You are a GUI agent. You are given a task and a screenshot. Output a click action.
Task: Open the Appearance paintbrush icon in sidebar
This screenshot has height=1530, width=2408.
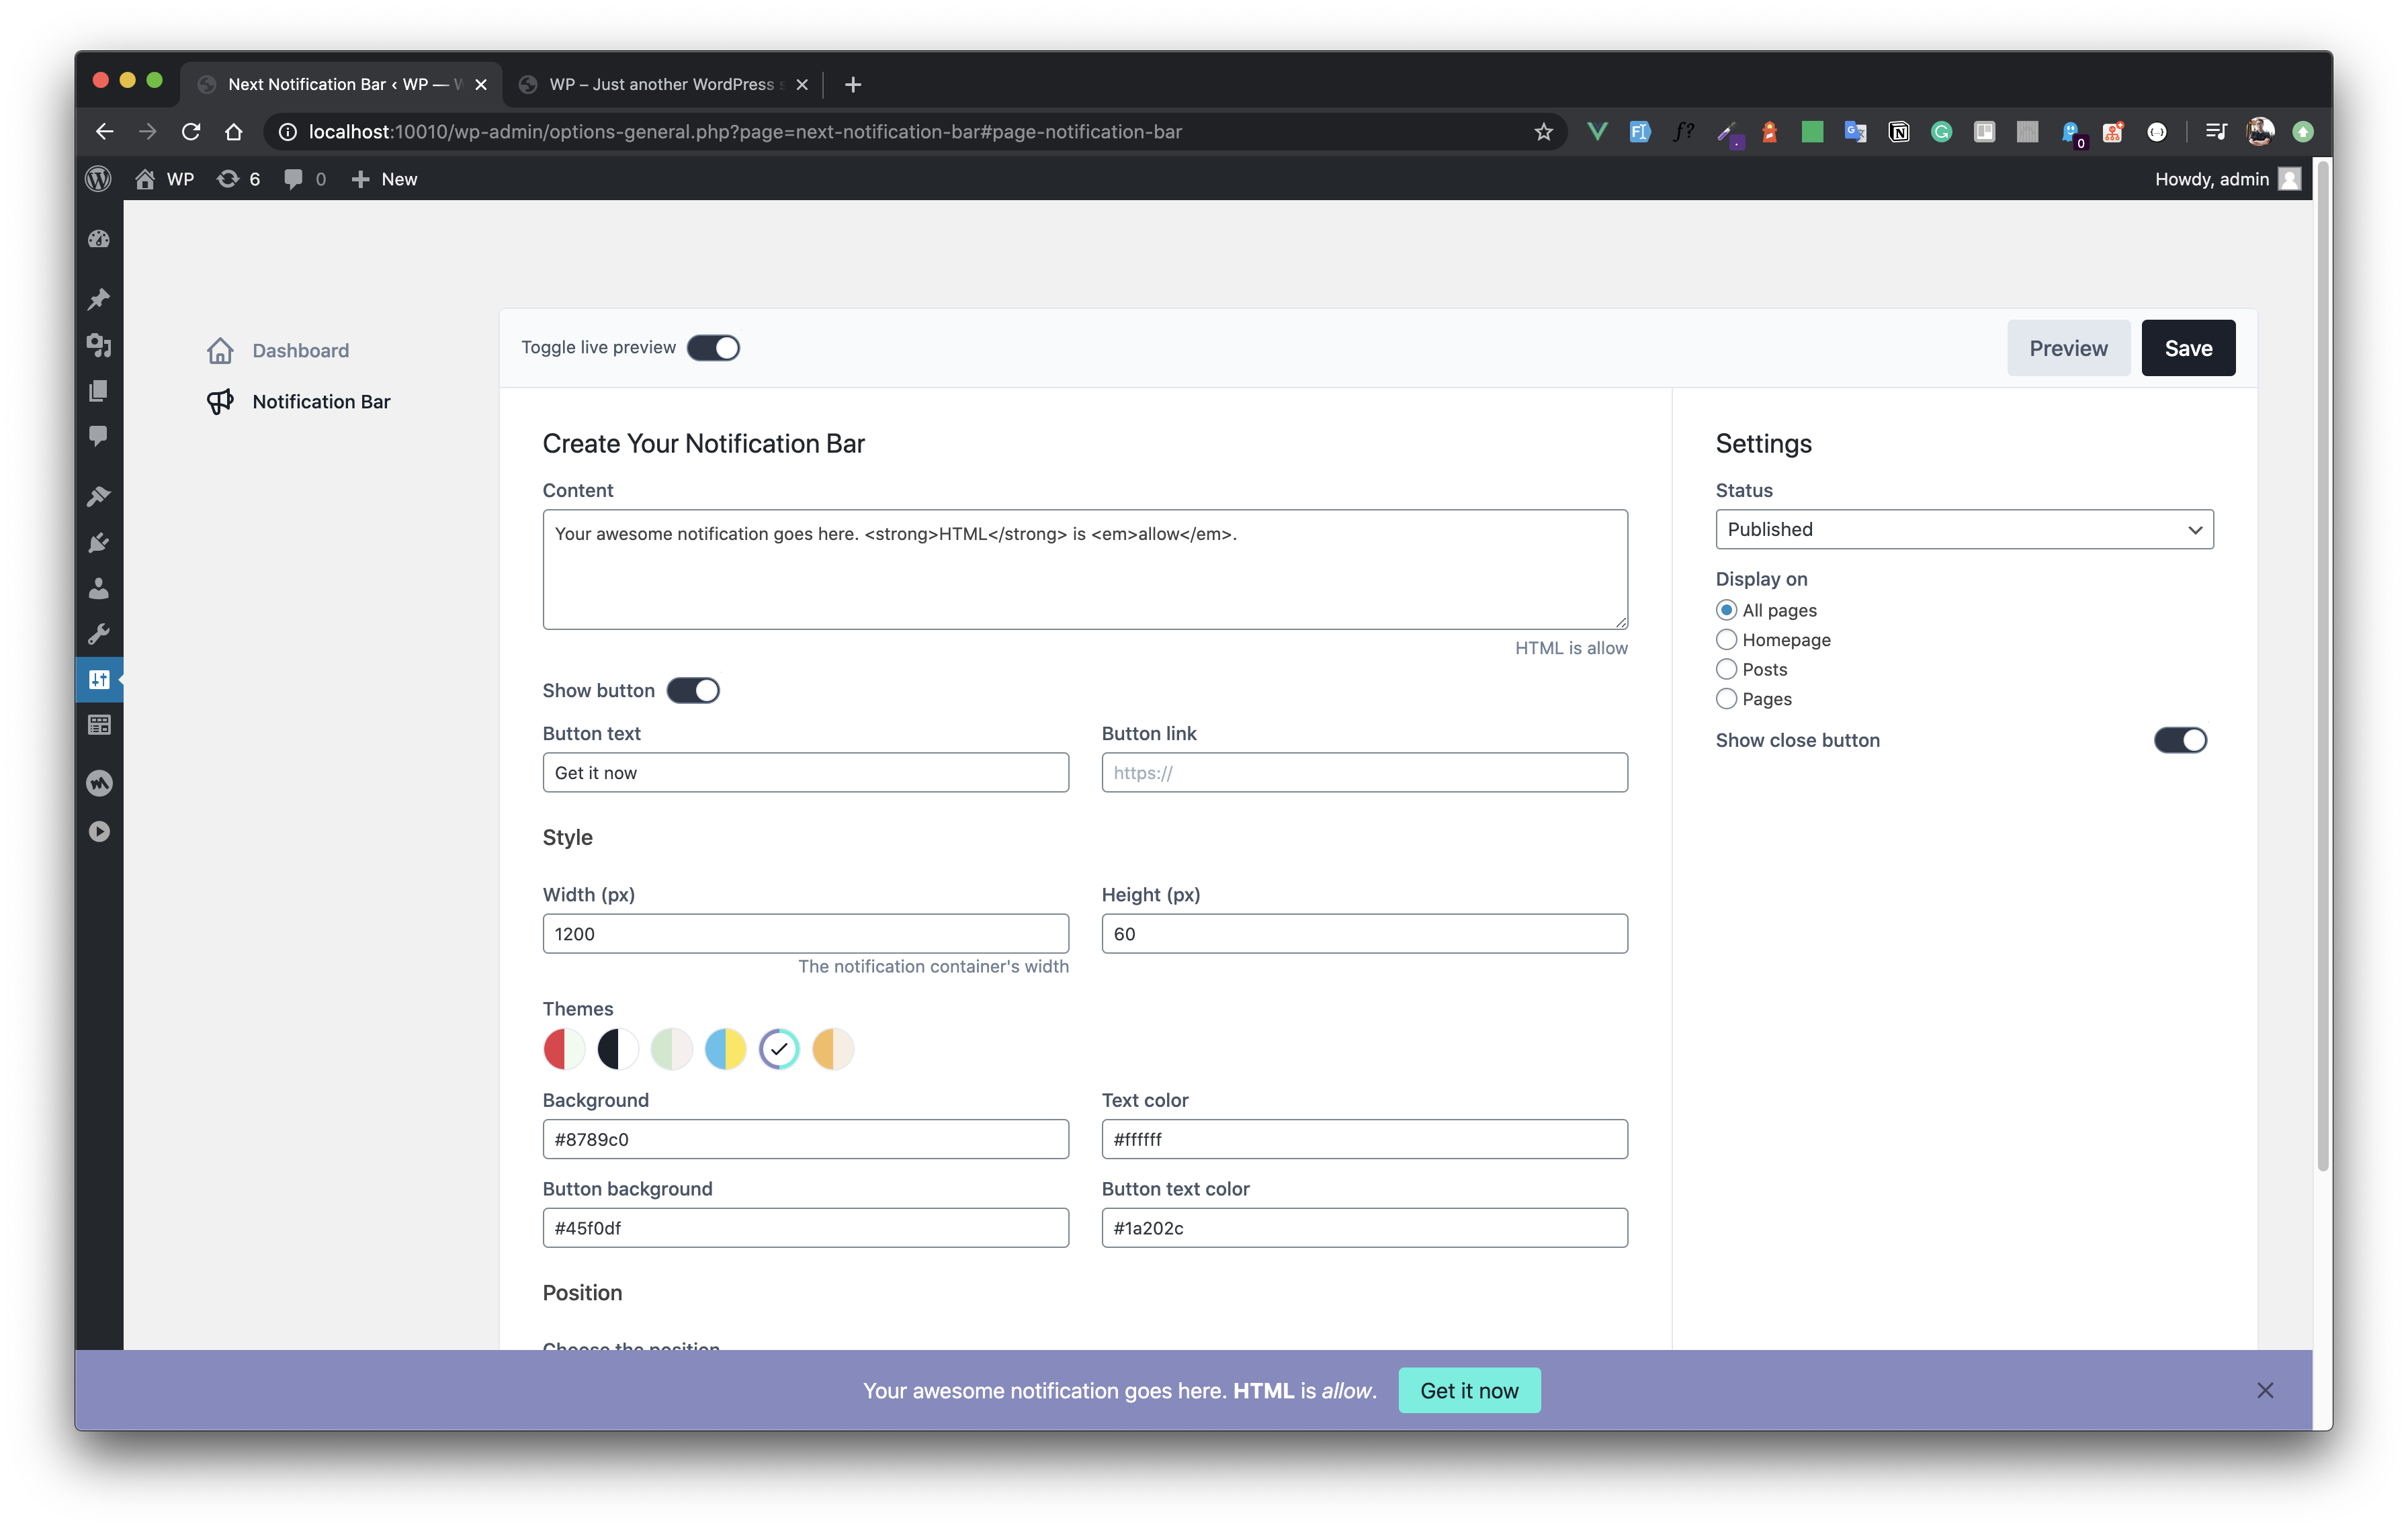pos(98,496)
